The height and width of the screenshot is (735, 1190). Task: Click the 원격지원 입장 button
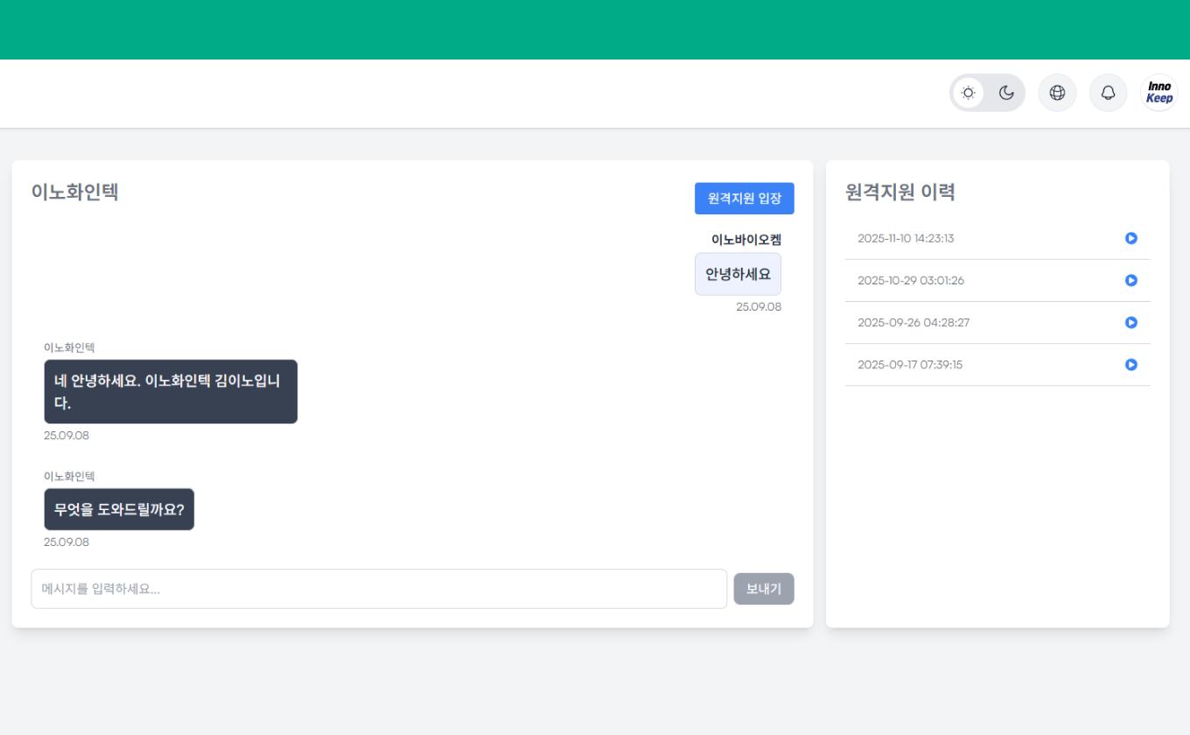(745, 199)
